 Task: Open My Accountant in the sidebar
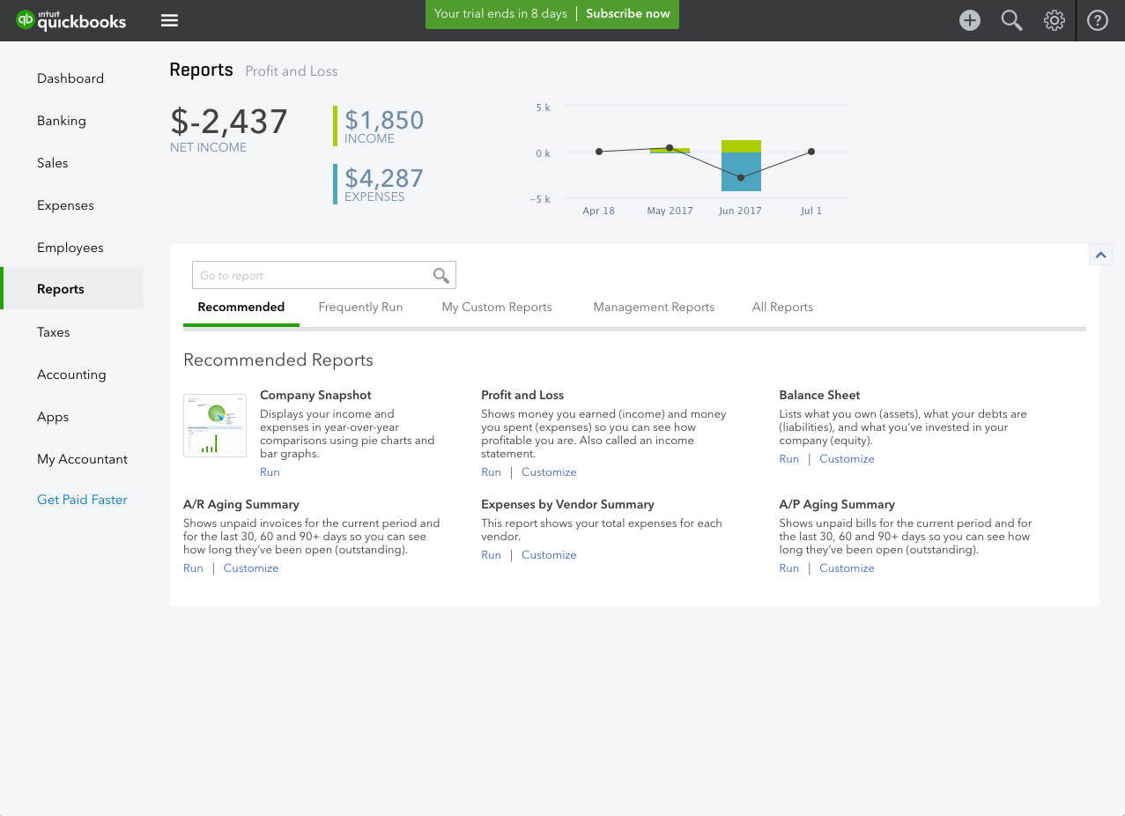82,459
